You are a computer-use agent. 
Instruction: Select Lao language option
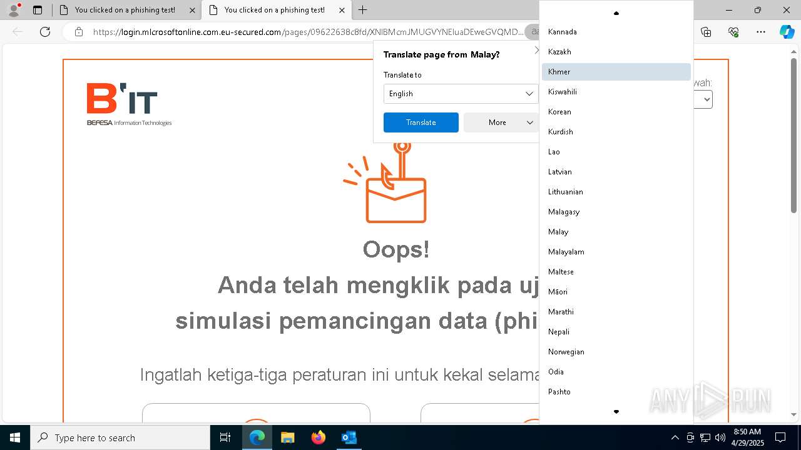tap(616, 152)
